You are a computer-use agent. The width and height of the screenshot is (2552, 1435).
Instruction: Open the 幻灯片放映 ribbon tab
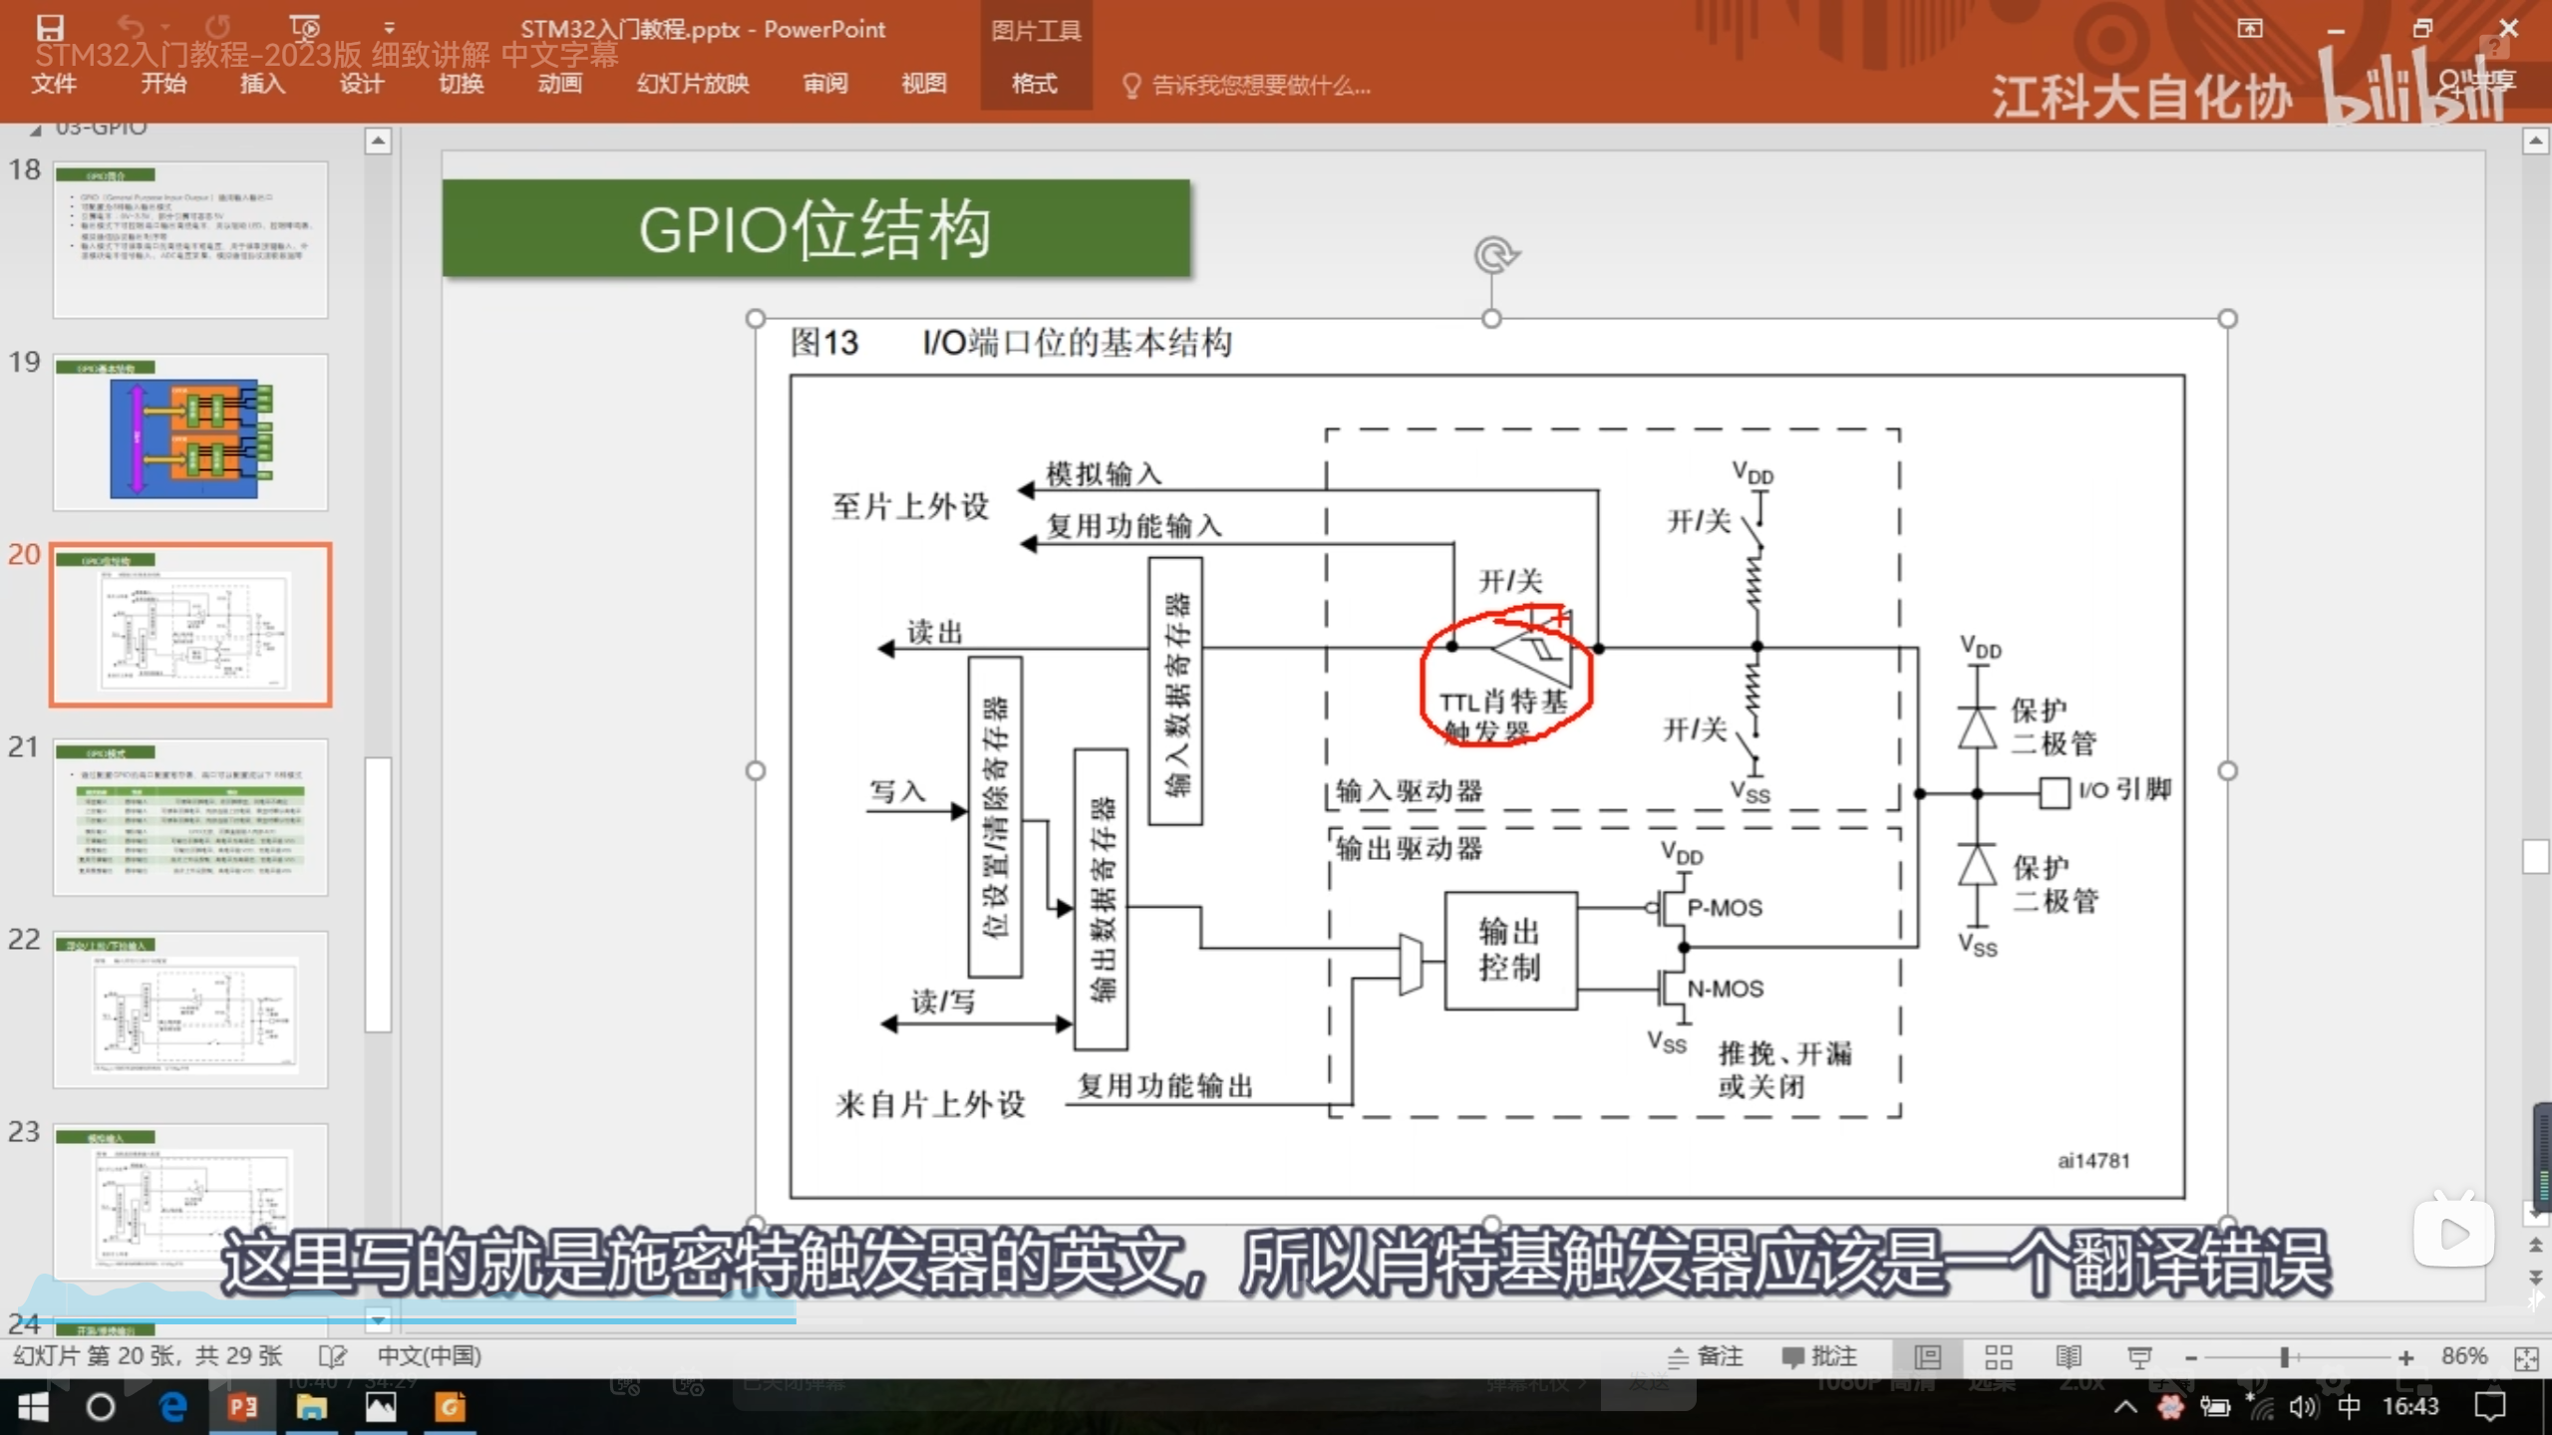tap(693, 84)
